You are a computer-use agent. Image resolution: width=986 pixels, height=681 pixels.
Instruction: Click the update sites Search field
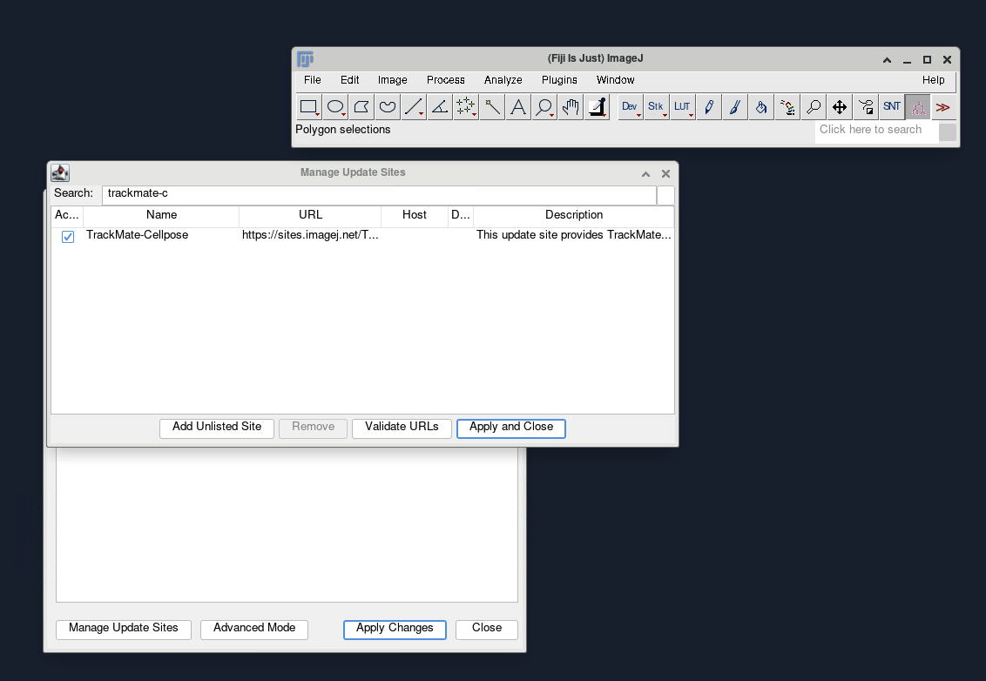tap(379, 193)
